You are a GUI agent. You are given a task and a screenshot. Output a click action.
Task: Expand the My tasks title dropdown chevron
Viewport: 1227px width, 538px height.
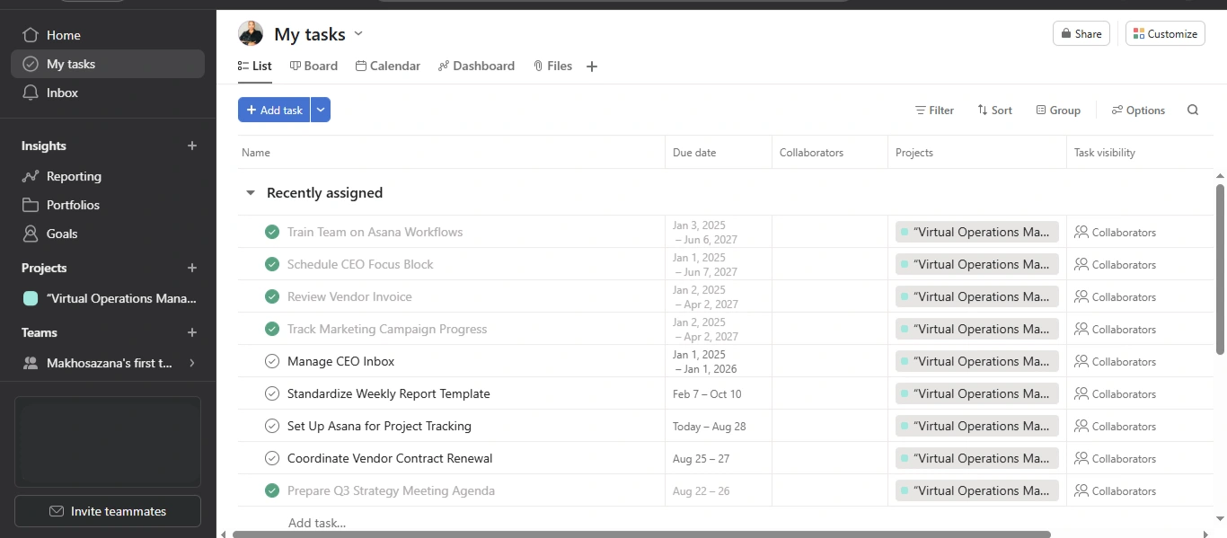click(358, 34)
